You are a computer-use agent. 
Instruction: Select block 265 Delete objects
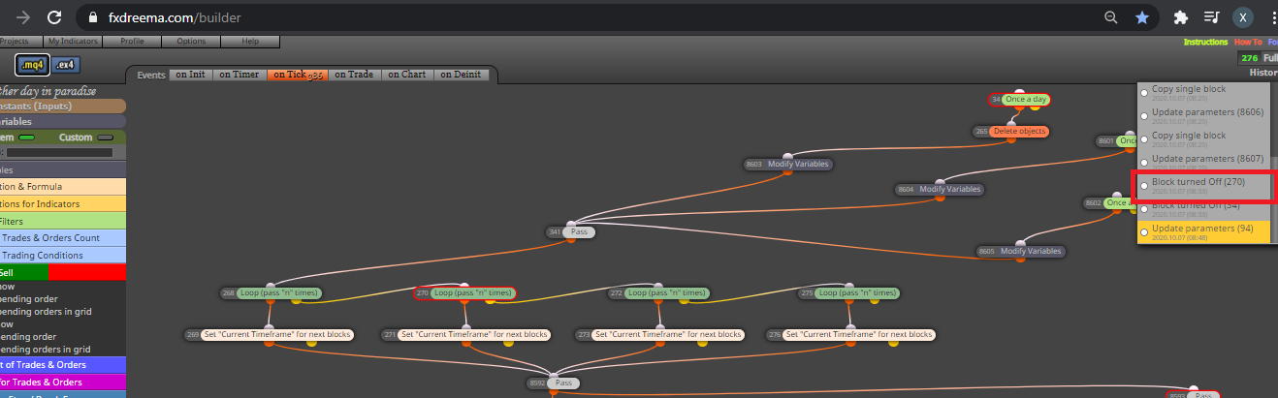click(x=1011, y=131)
